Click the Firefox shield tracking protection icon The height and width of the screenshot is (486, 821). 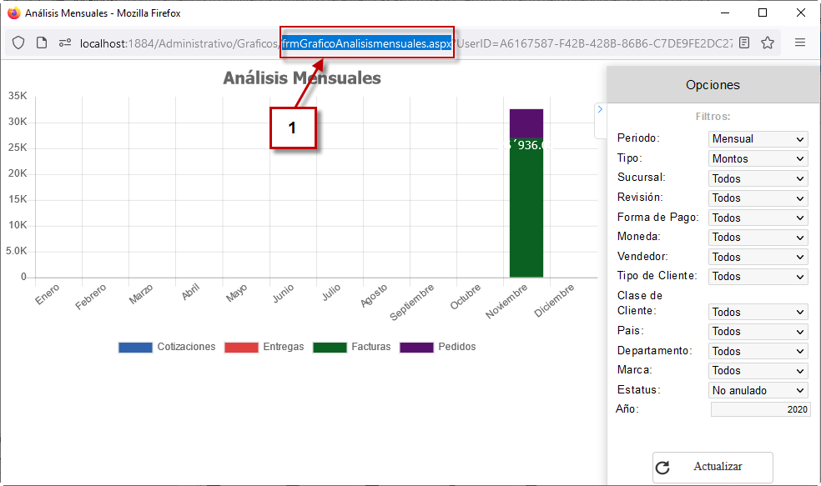click(18, 43)
